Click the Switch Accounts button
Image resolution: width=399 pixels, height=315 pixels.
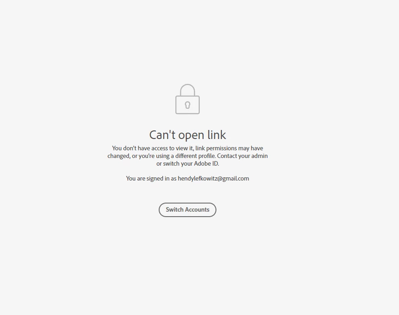coord(188,210)
